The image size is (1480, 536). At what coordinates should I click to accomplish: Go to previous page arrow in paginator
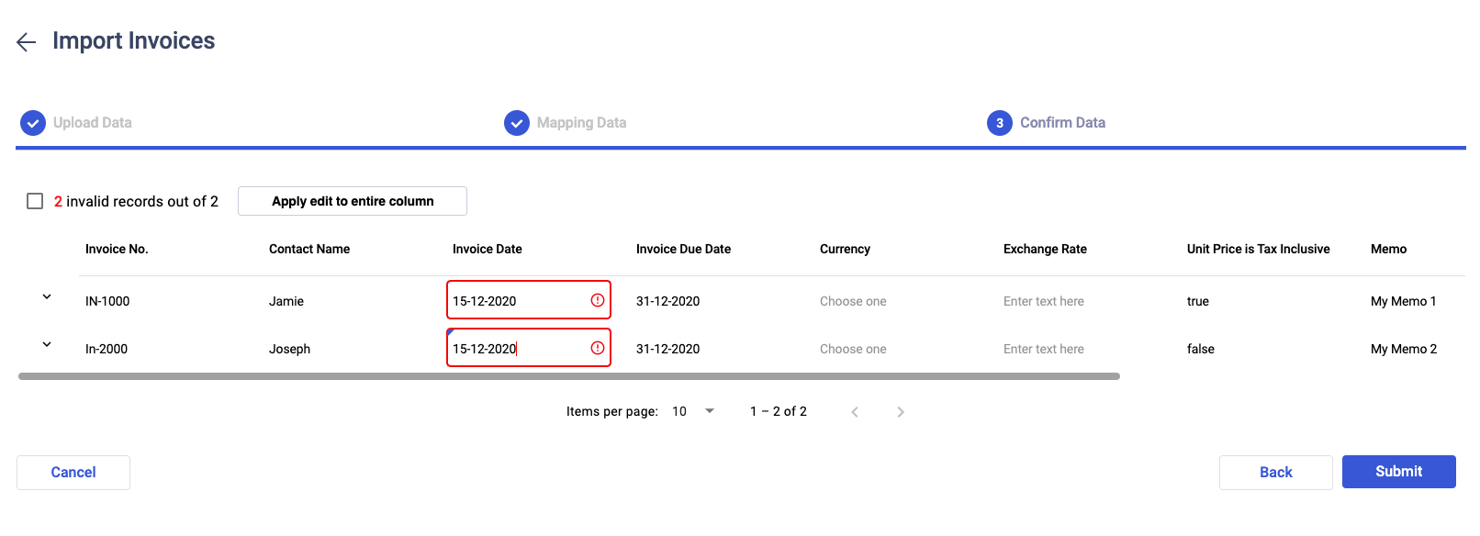tap(855, 412)
